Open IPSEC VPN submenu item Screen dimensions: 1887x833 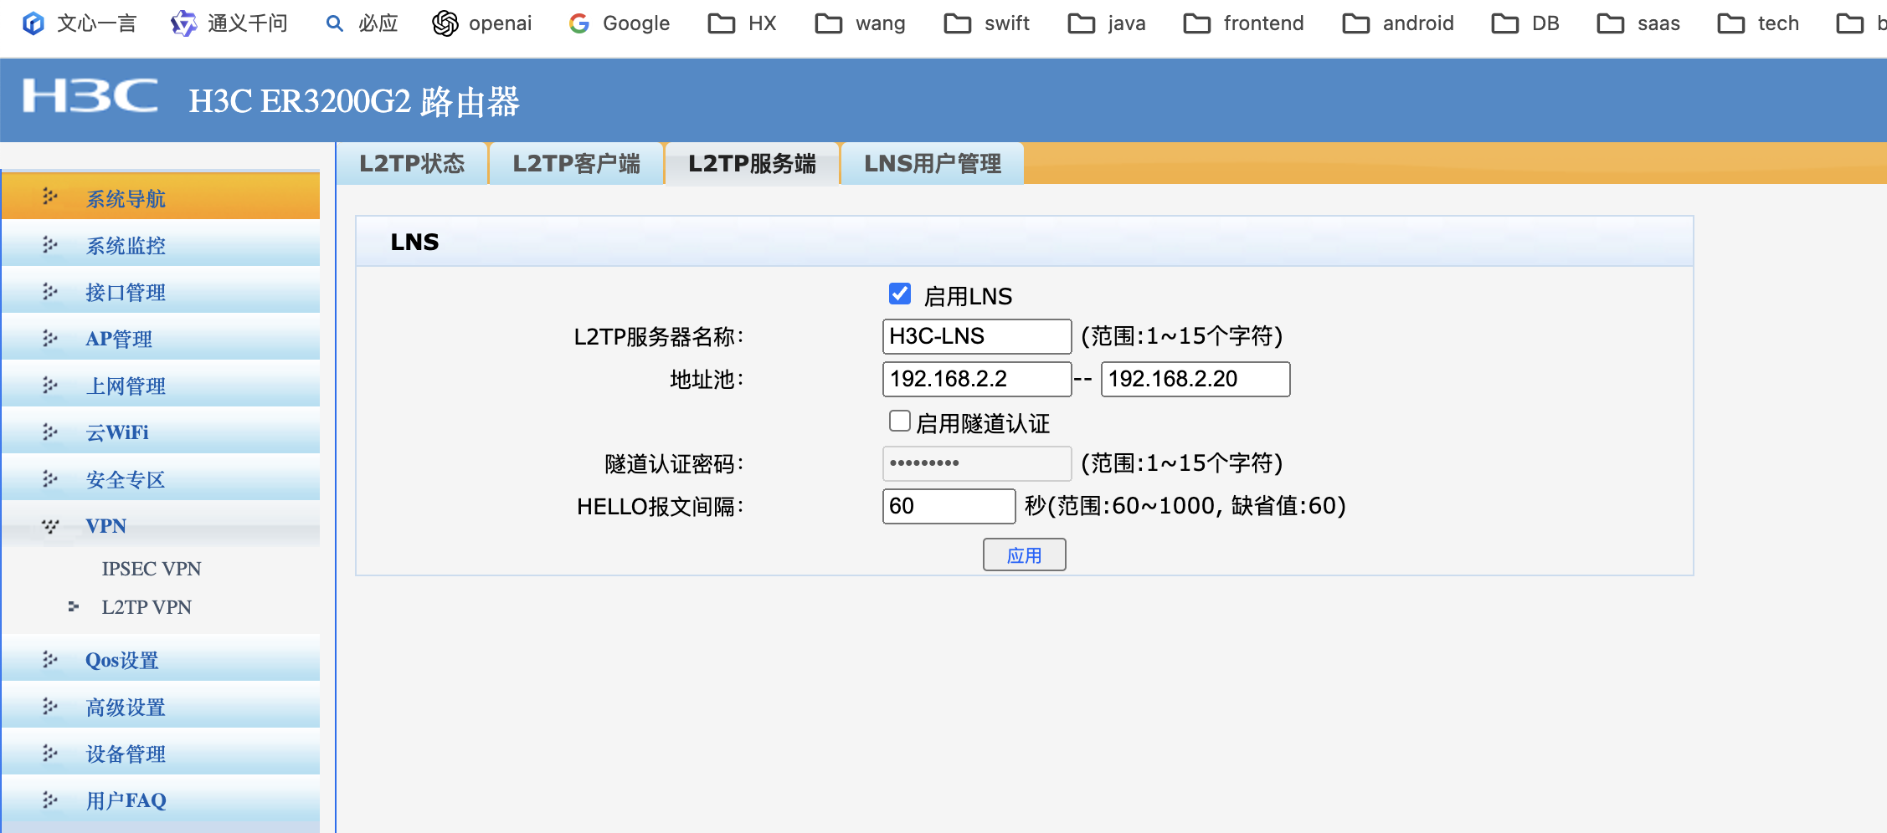click(x=152, y=569)
